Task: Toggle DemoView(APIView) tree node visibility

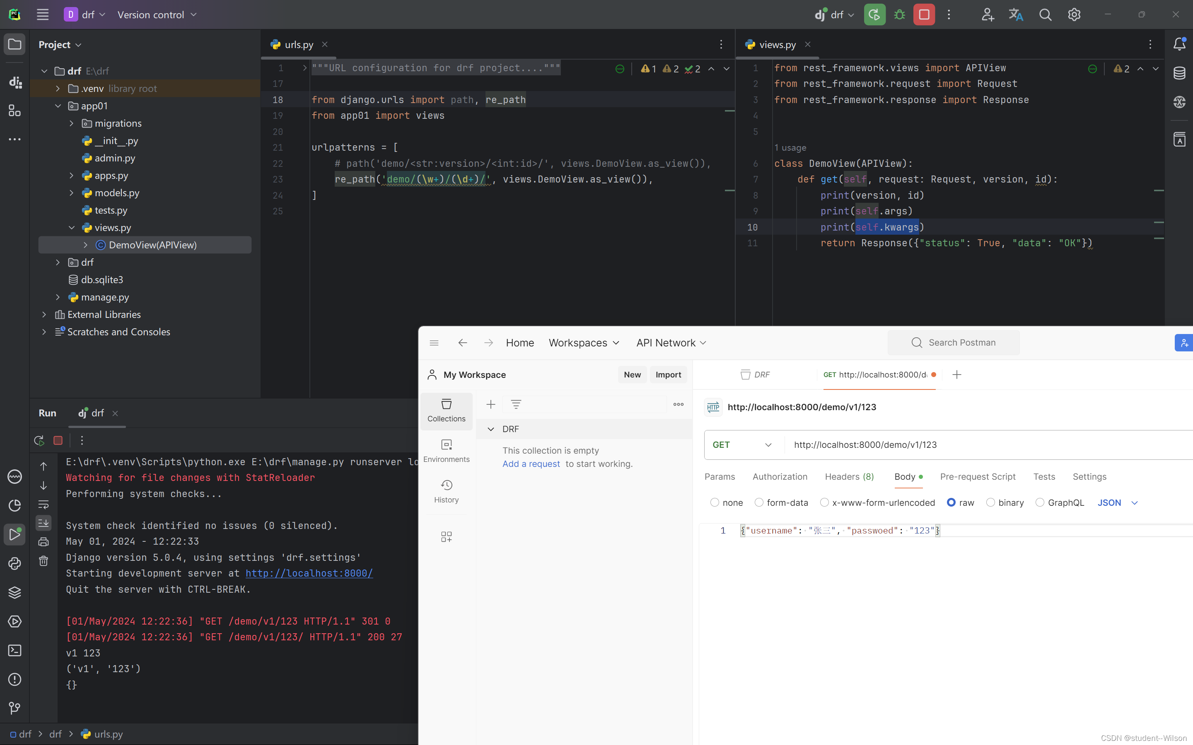Action: coord(86,245)
